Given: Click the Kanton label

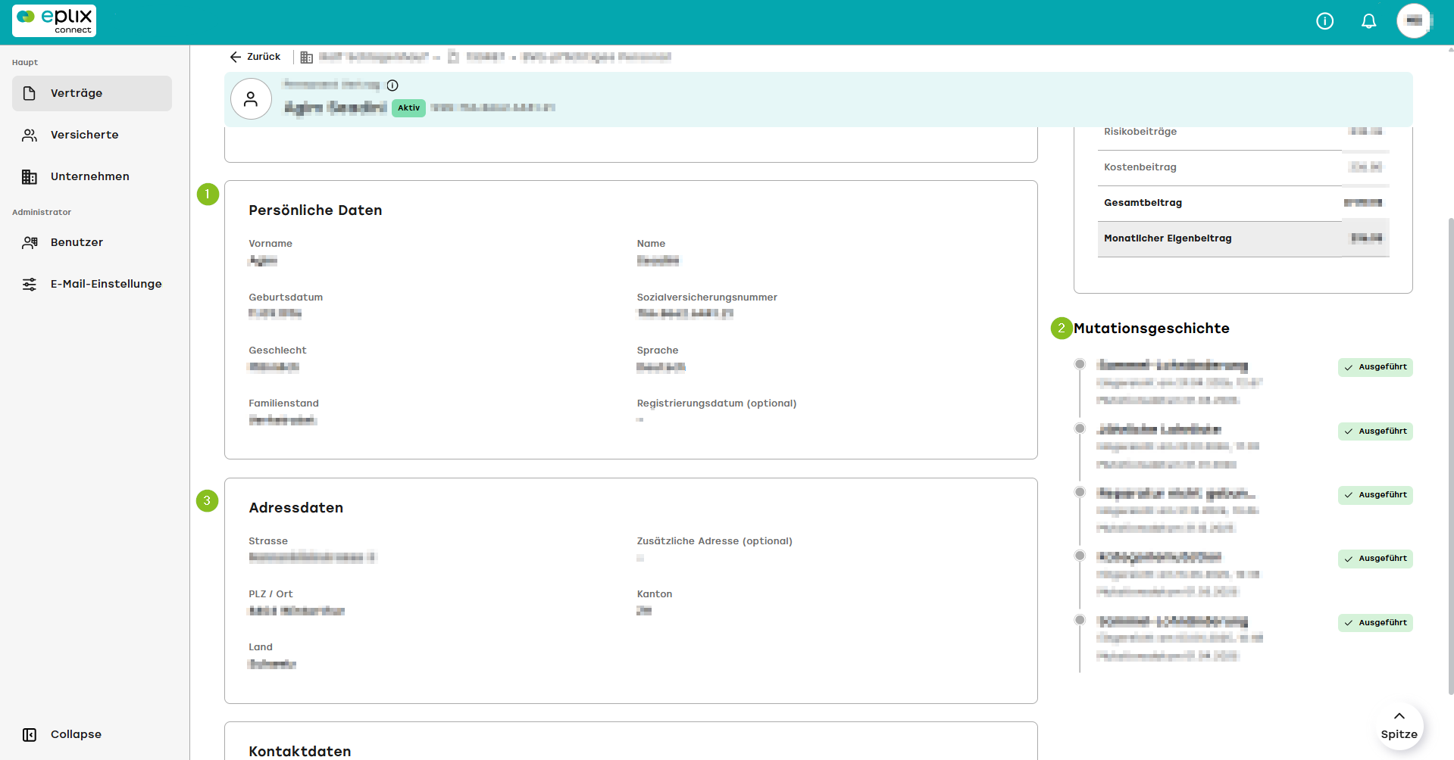Looking at the screenshot, I should click(655, 594).
